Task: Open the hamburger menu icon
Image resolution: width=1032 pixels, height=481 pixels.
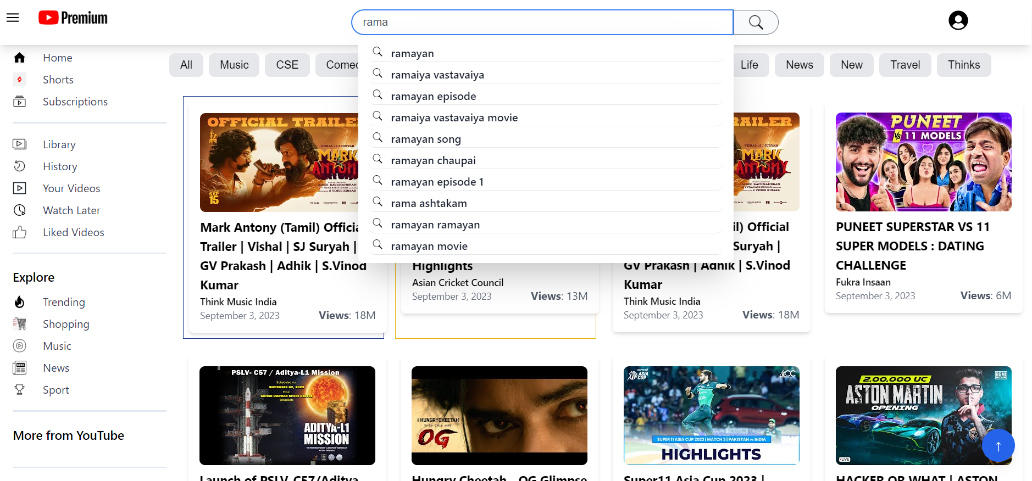Action: pyautogui.click(x=13, y=18)
